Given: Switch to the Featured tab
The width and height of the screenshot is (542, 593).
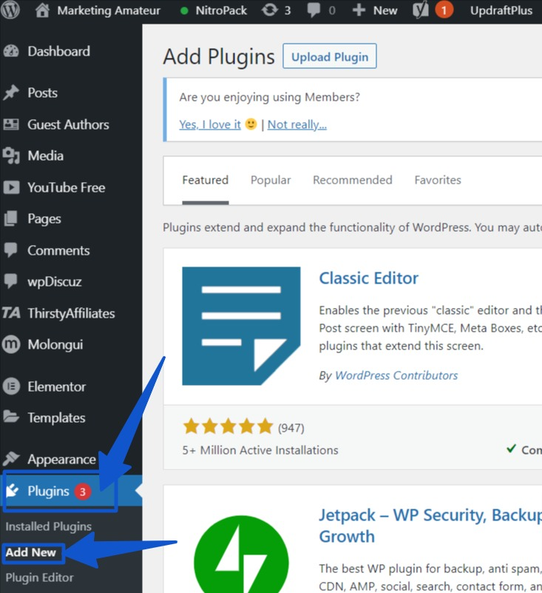Looking at the screenshot, I should tap(206, 180).
